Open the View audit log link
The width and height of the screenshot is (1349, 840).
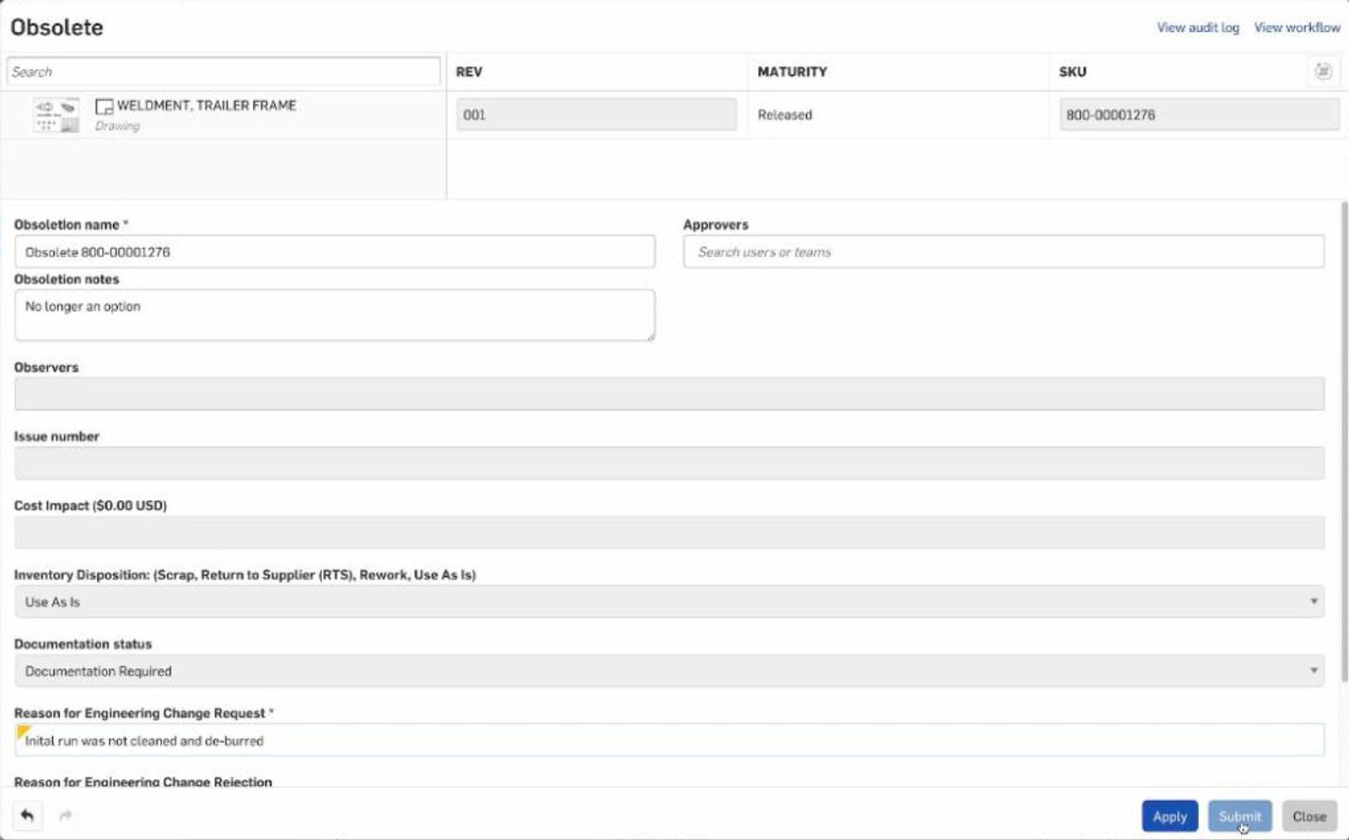(x=1197, y=28)
